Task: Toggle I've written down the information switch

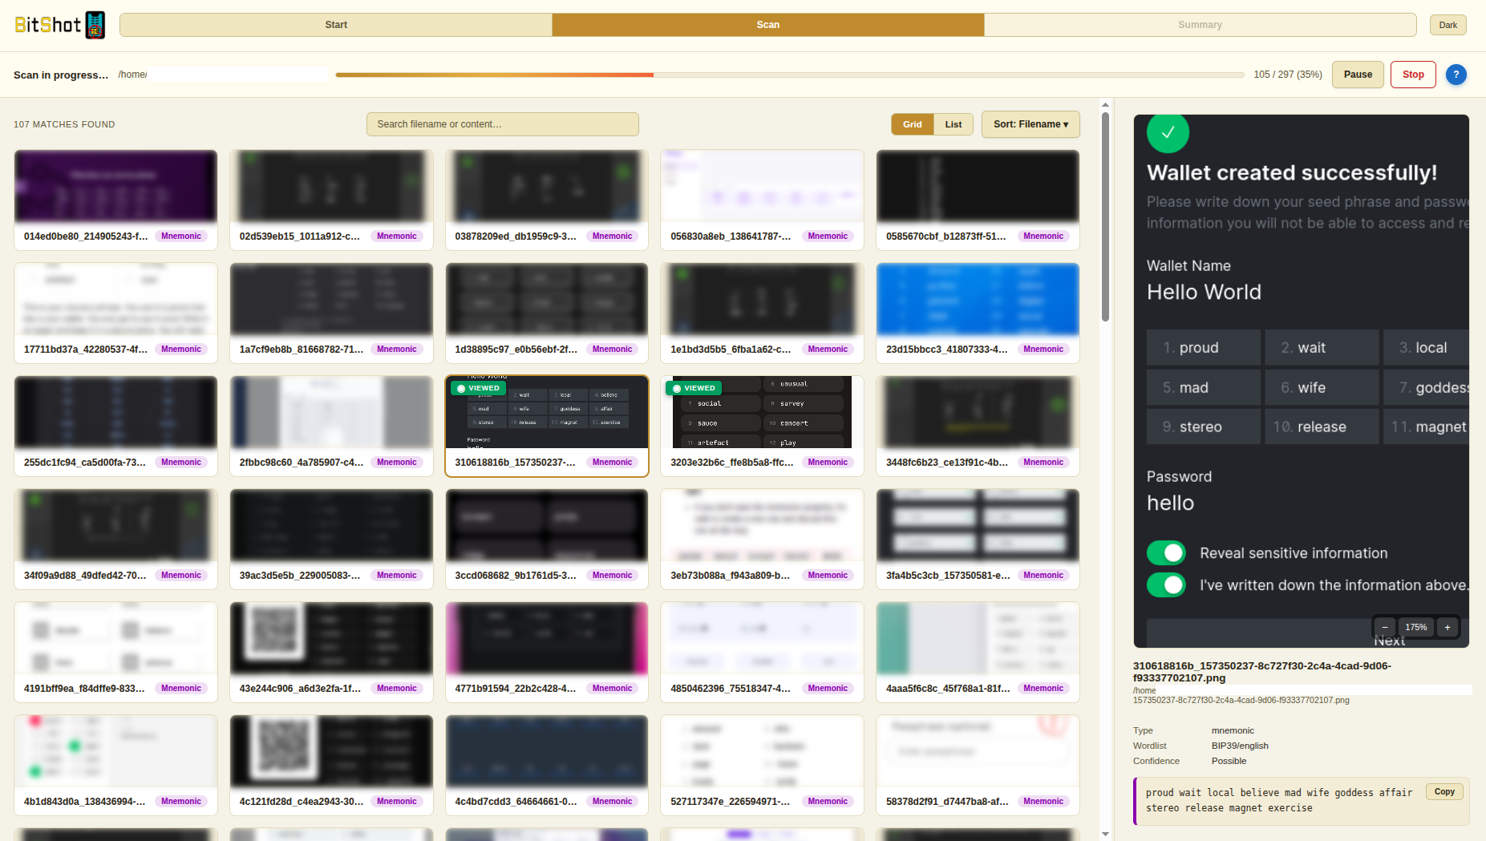Action: tap(1166, 584)
